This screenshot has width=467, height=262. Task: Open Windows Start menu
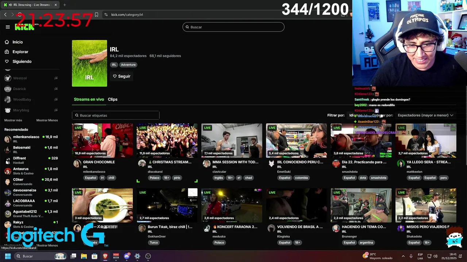tap(8, 256)
